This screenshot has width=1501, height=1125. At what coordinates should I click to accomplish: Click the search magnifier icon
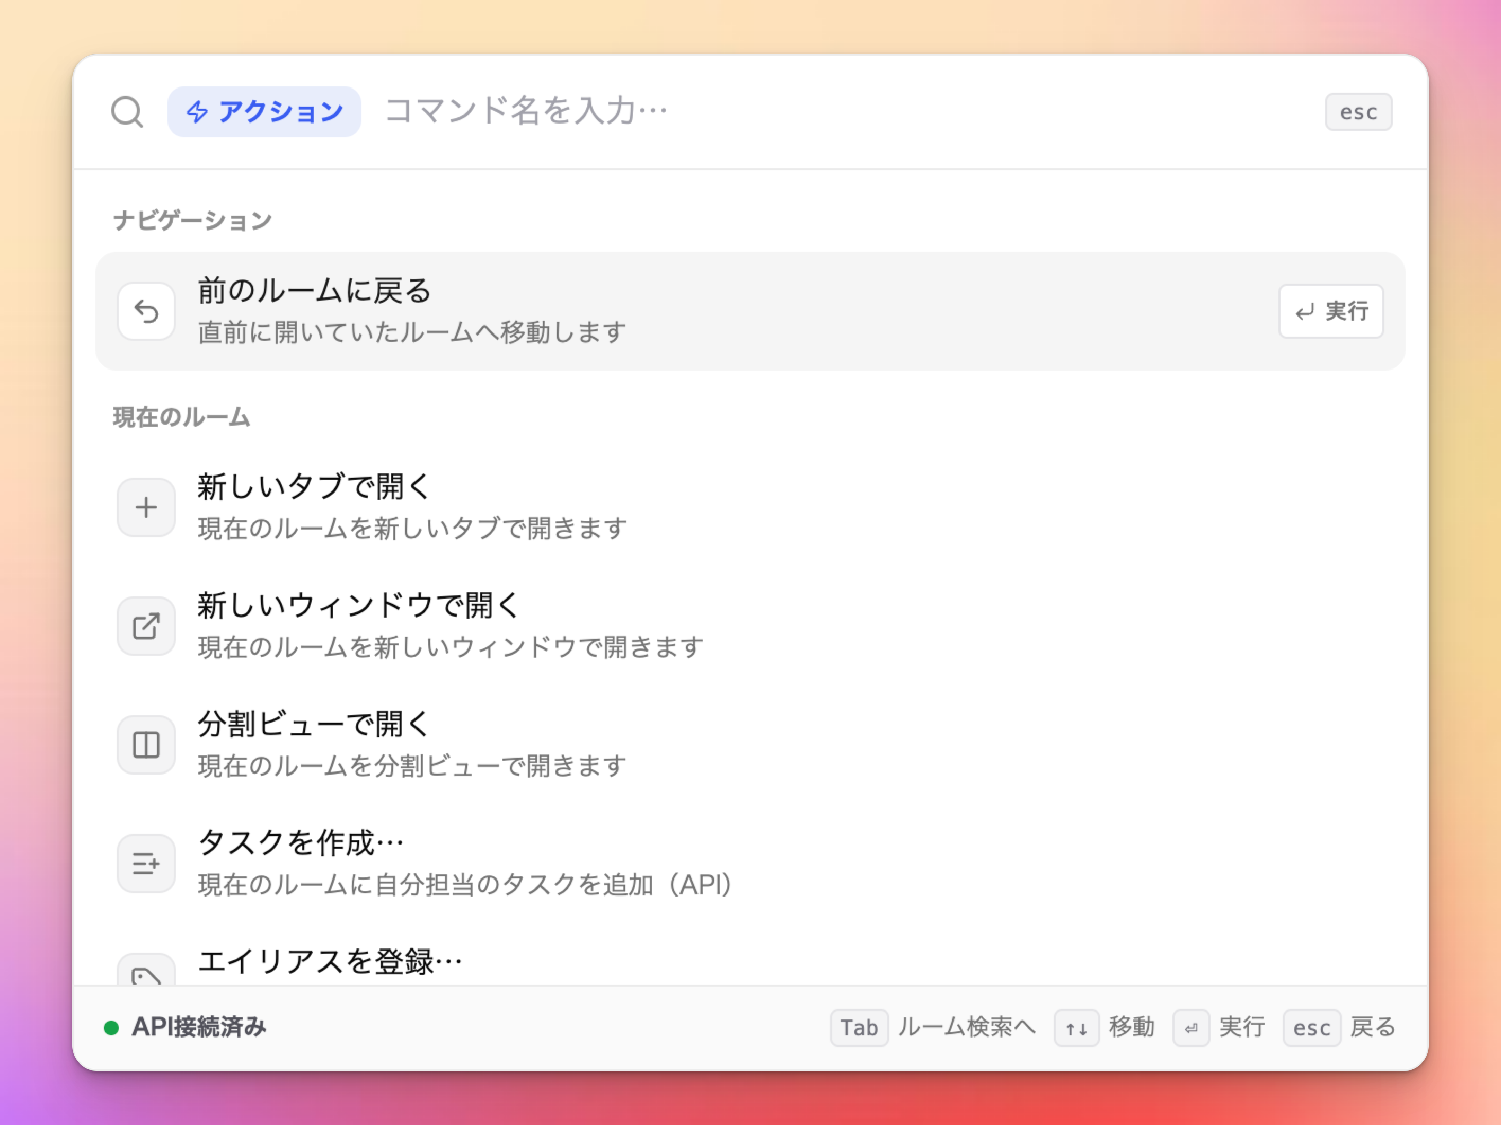click(127, 111)
